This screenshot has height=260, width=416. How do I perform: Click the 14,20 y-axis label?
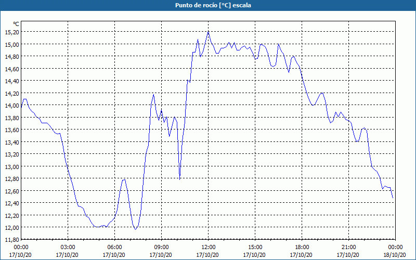pos(12,93)
